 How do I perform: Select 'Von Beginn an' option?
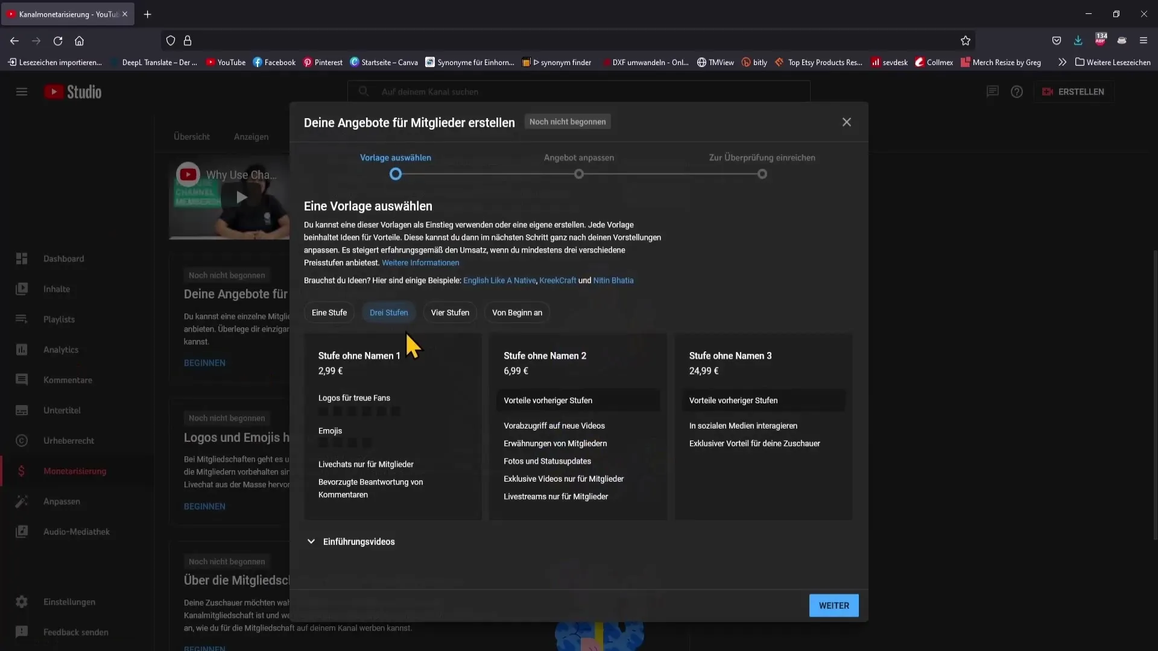[517, 312]
